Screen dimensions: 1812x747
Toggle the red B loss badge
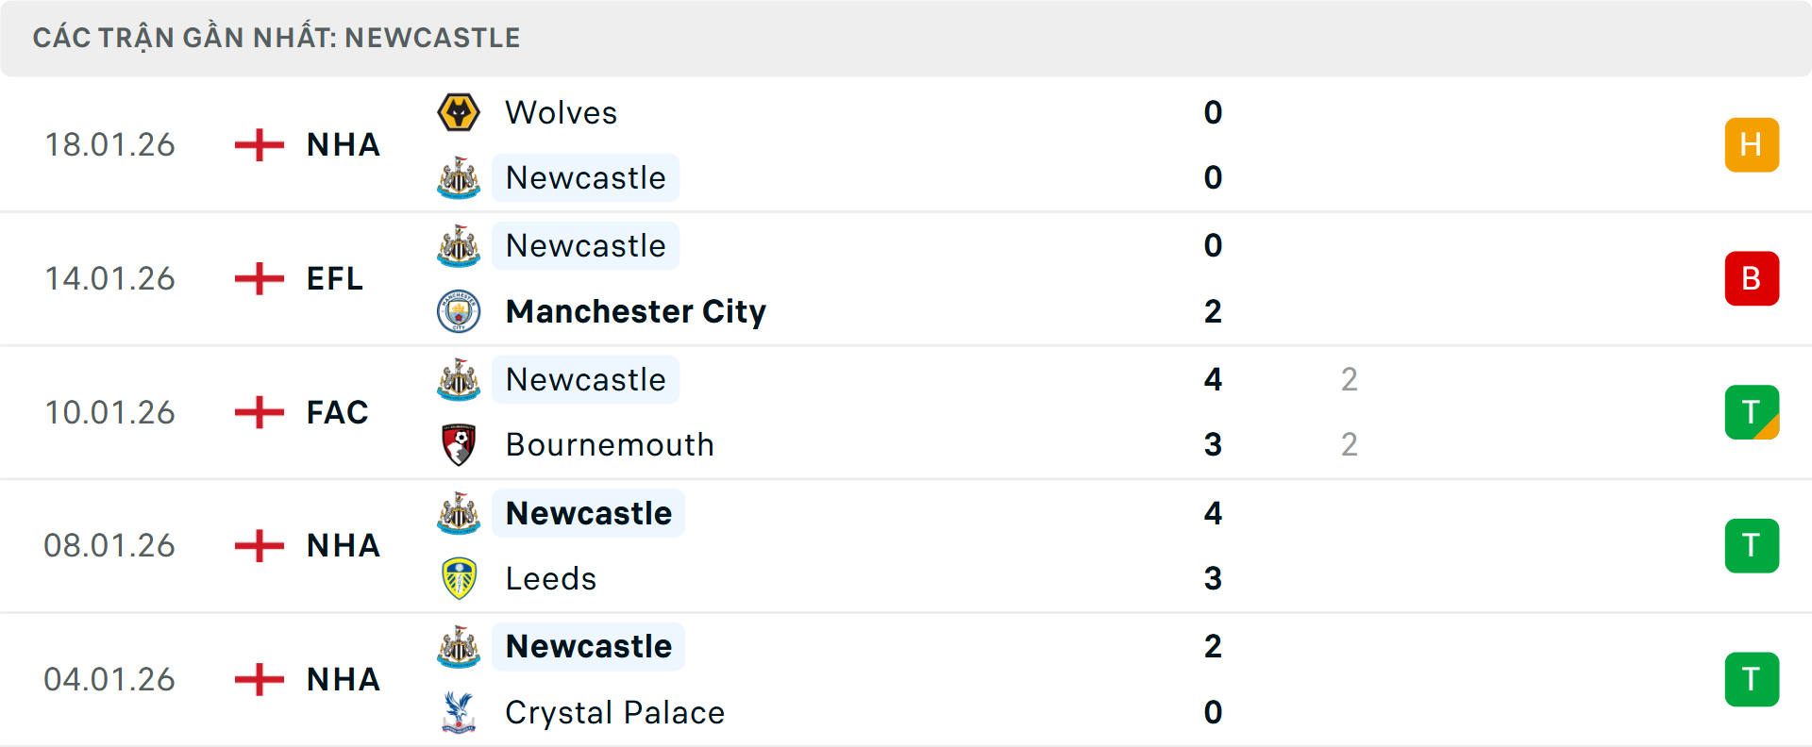1752,278
